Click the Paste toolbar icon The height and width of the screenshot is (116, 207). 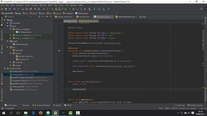click(30, 9)
